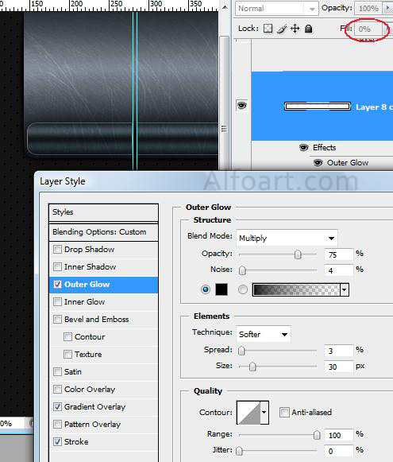Viewport: 393px width, 462px height.
Task: Open the Fill slider arrow
Action: click(387, 29)
